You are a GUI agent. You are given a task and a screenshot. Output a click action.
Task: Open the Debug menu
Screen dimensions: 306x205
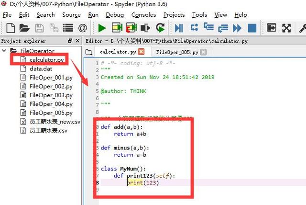point(115,15)
